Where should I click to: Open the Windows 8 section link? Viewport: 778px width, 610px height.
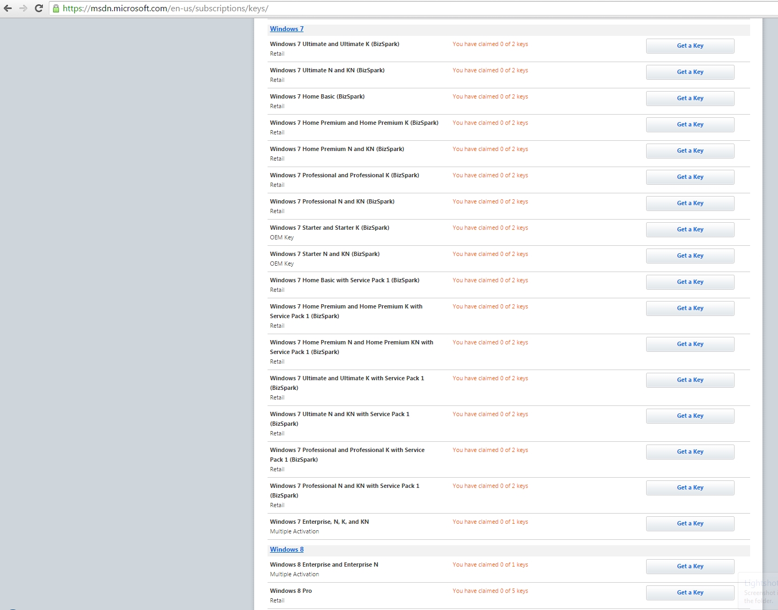[286, 549]
